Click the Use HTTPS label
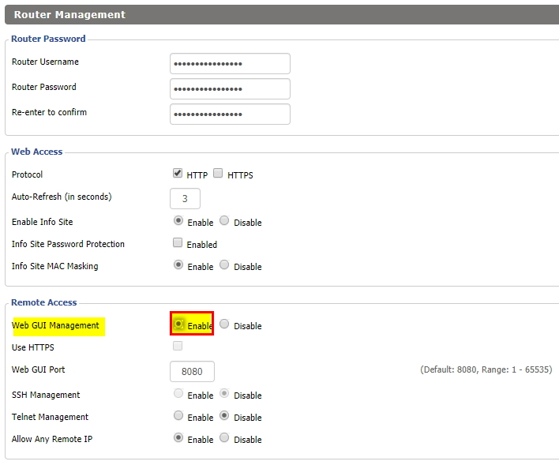Viewport: 559px width, 465px height. (33, 347)
